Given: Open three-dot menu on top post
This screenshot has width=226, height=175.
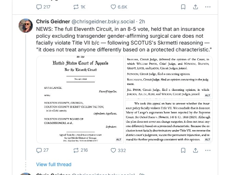Looking at the screenshot, I should click(208, 7).
